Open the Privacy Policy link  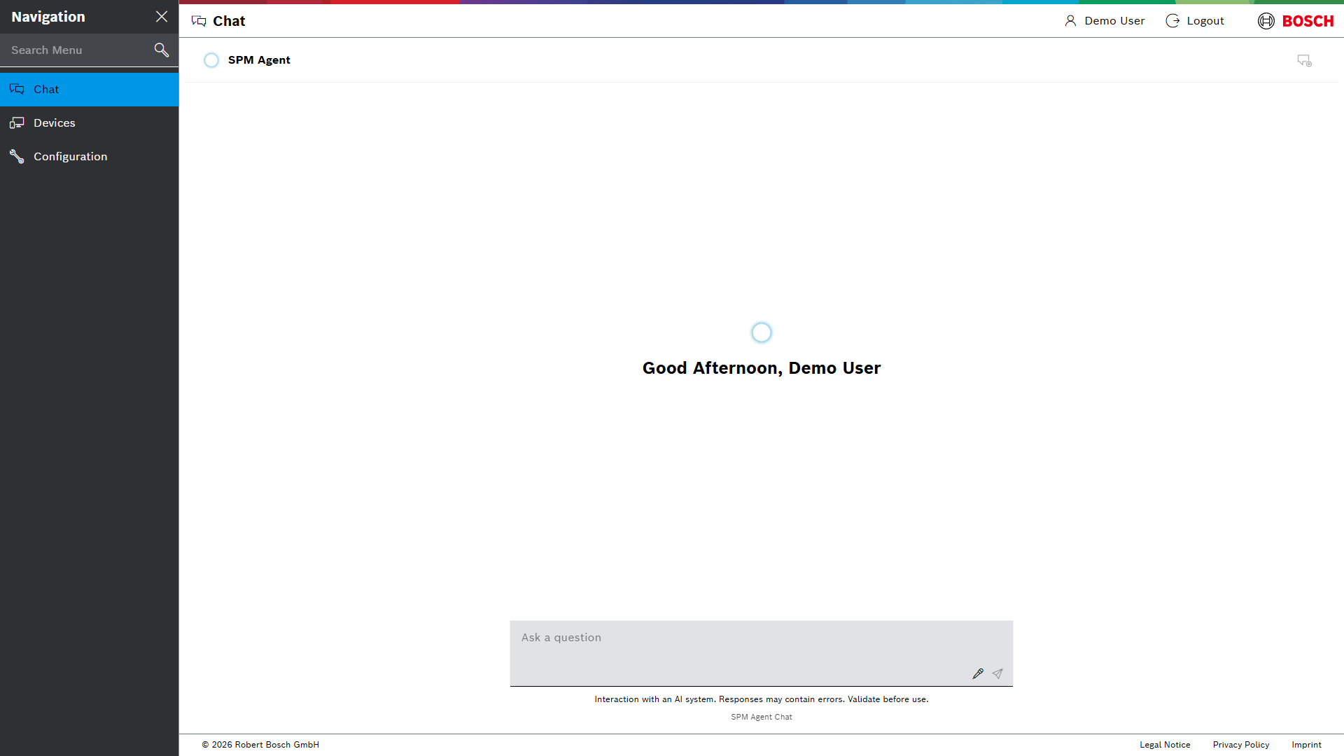tap(1241, 745)
